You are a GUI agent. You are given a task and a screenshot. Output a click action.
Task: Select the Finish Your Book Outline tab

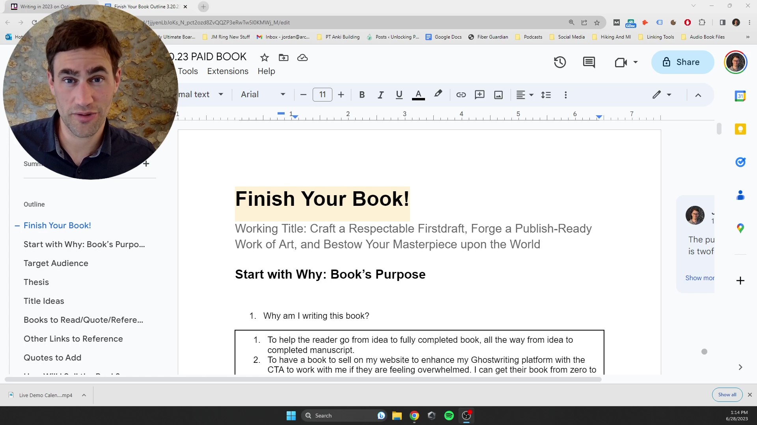click(146, 7)
